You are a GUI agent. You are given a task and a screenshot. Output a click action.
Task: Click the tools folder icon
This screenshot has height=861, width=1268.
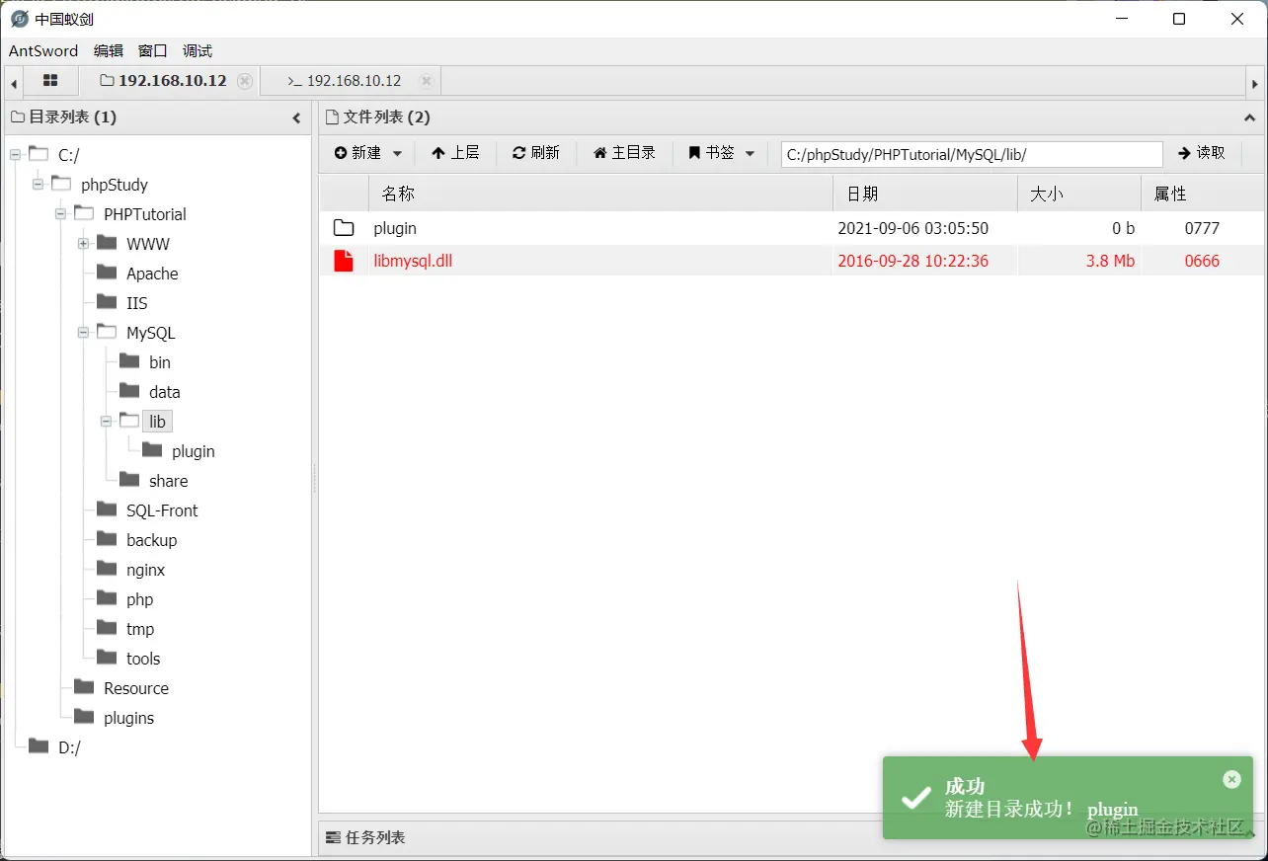[x=107, y=658]
